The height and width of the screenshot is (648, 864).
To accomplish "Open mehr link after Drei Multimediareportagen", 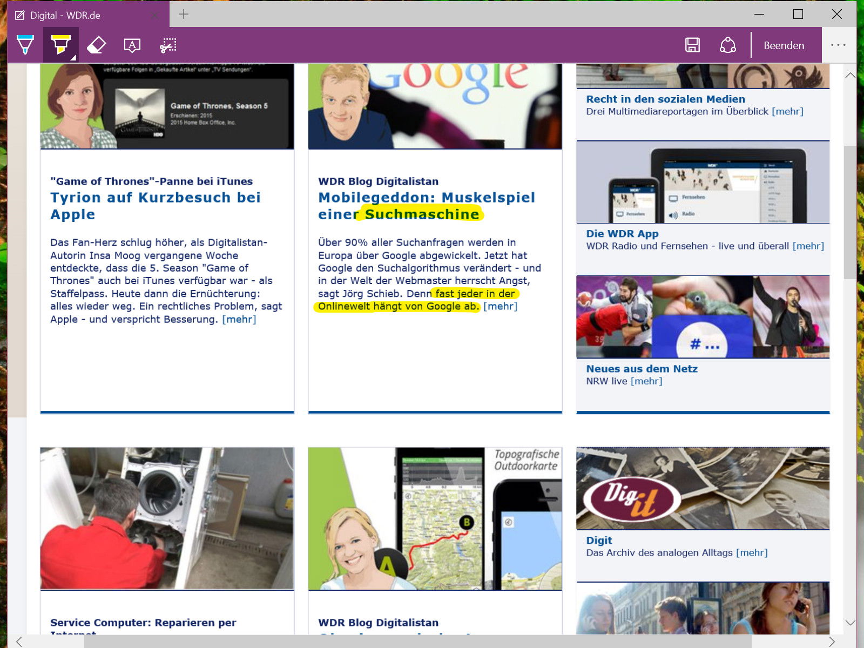I will (x=788, y=111).
